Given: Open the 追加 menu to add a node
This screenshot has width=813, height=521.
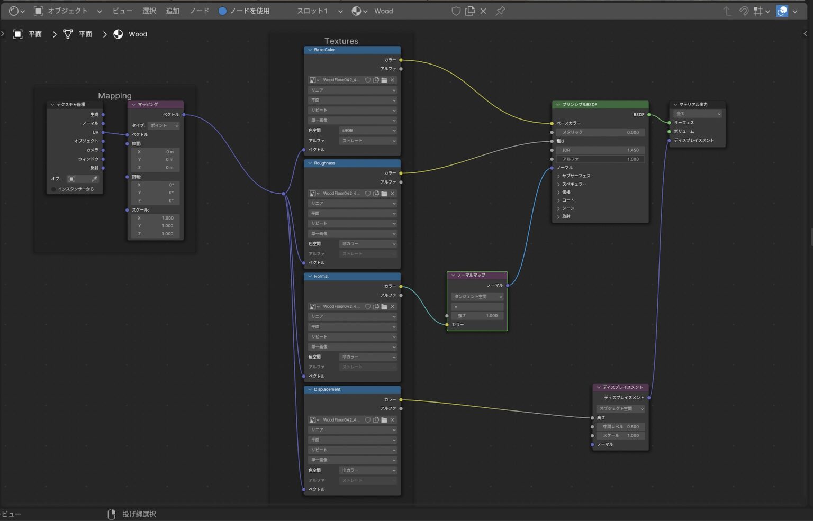Looking at the screenshot, I should point(173,11).
